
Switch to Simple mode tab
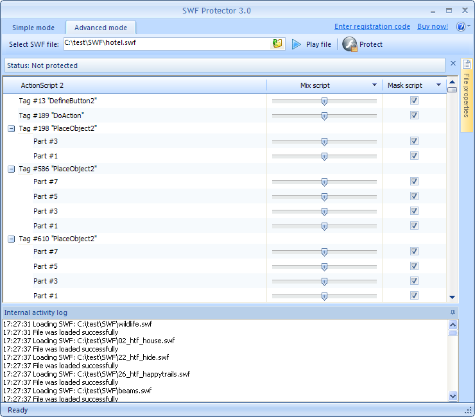click(x=33, y=28)
